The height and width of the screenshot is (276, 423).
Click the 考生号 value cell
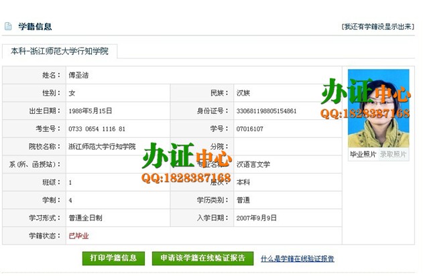click(97, 129)
